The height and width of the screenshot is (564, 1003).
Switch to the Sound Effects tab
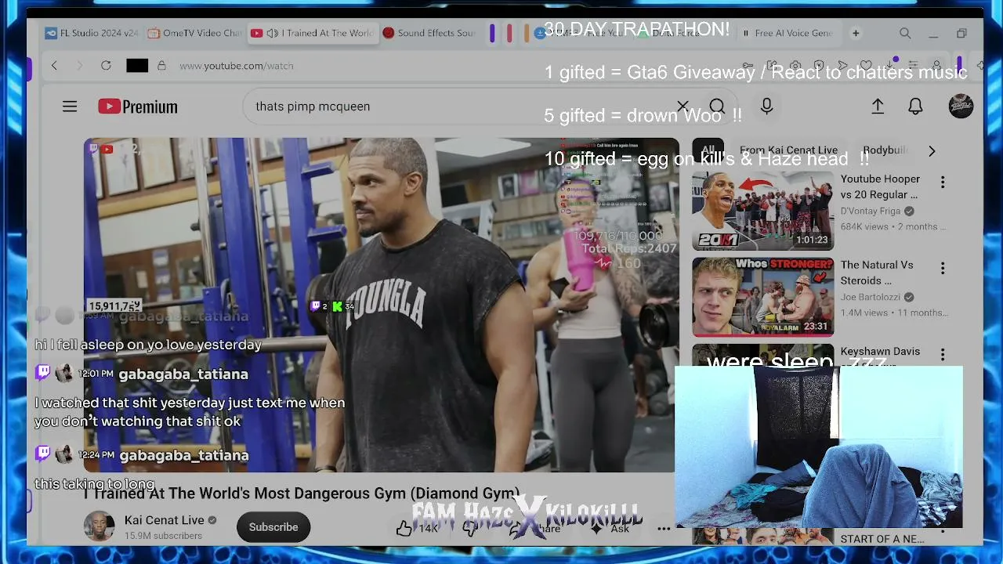click(x=429, y=33)
